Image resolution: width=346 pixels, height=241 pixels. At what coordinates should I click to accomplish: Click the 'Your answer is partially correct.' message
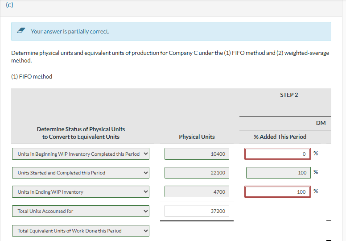pos(70,31)
